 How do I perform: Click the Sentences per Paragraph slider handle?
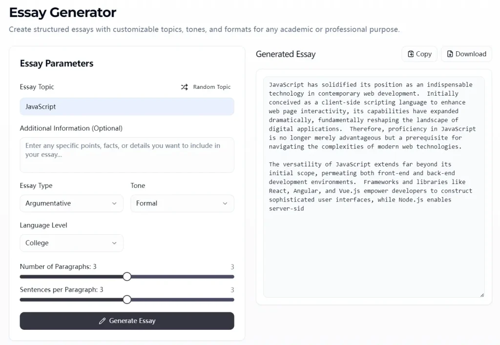click(x=127, y=300)
